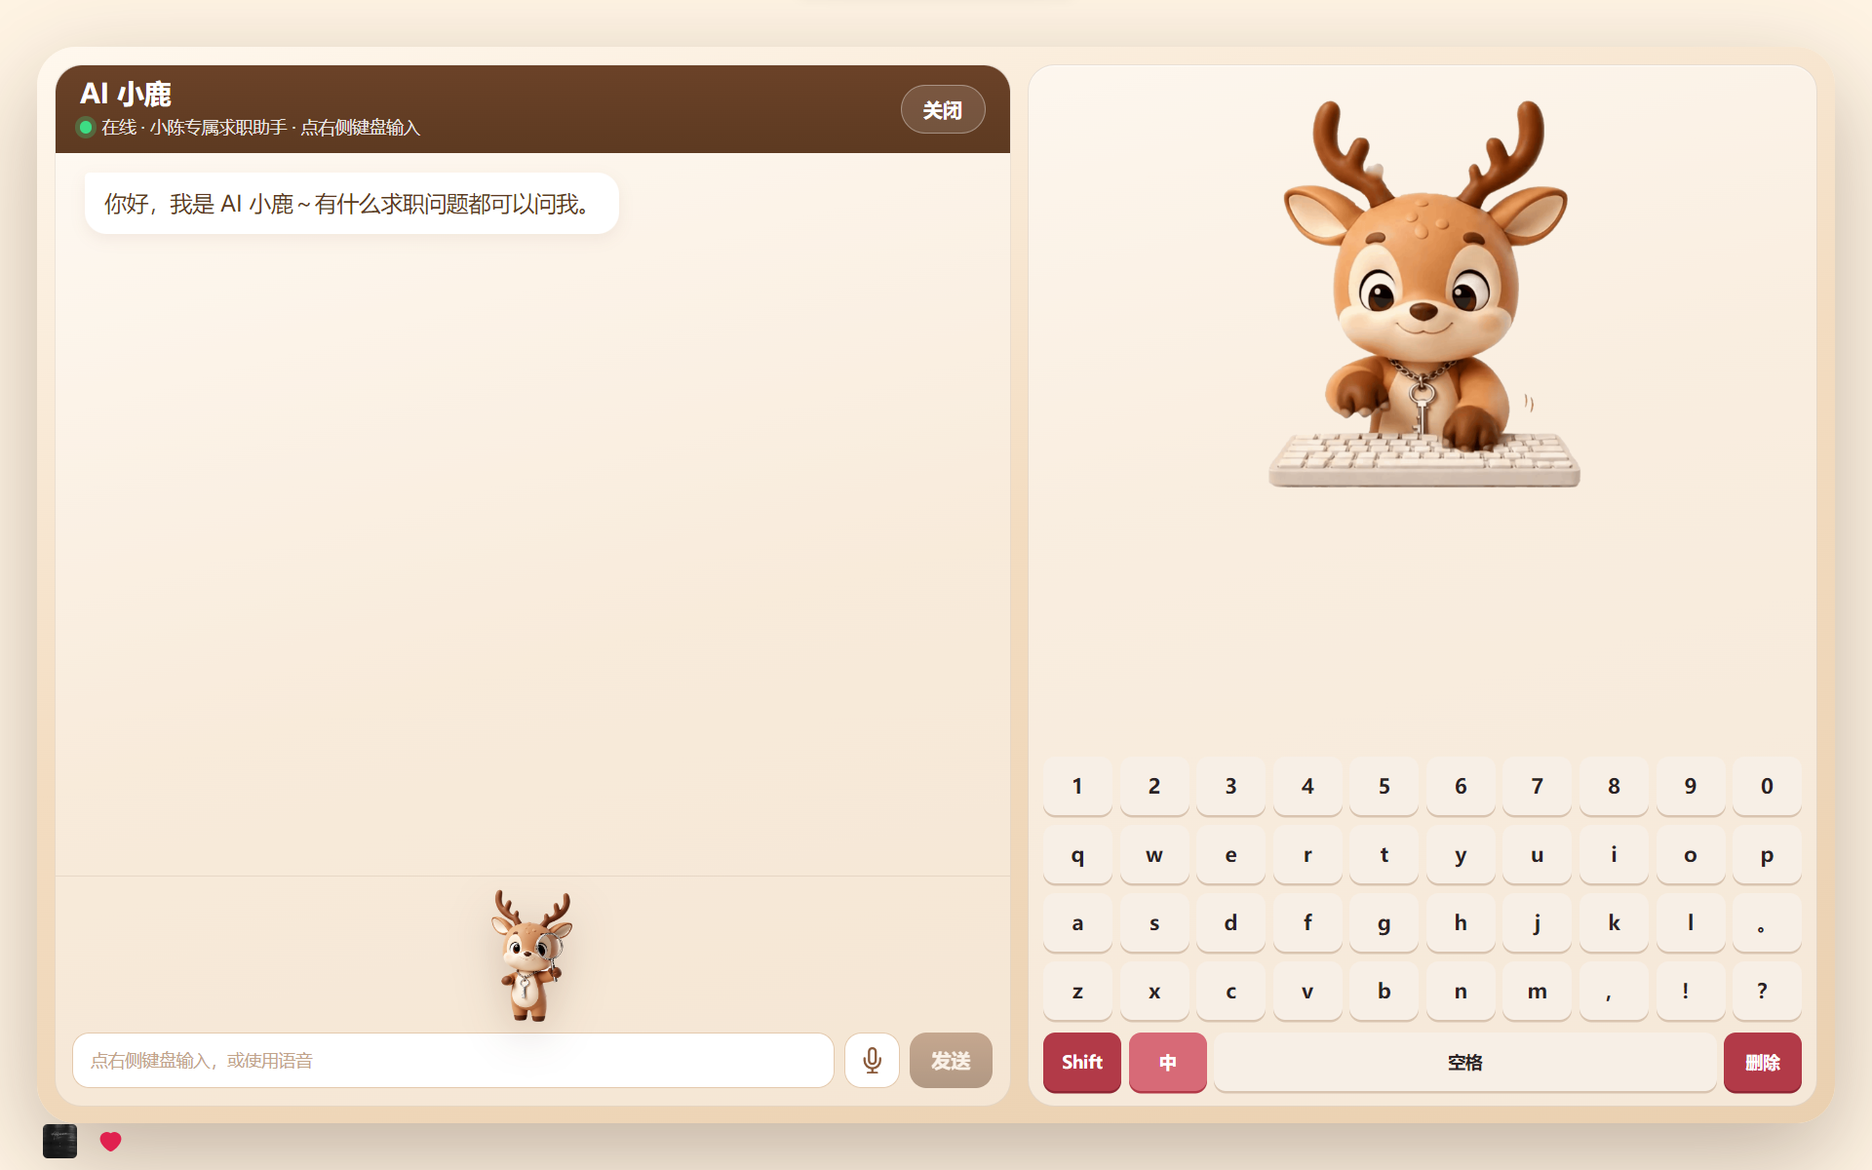Toggle Chinese input mode with 中 key
This screenshot has height=1170, width=1872.
(x=1168, y=1062)
